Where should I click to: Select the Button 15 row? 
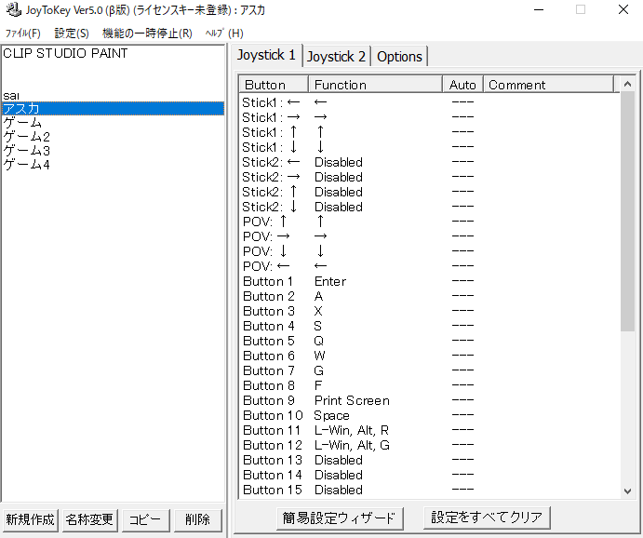pyautogui.click(x=429, y=490)
